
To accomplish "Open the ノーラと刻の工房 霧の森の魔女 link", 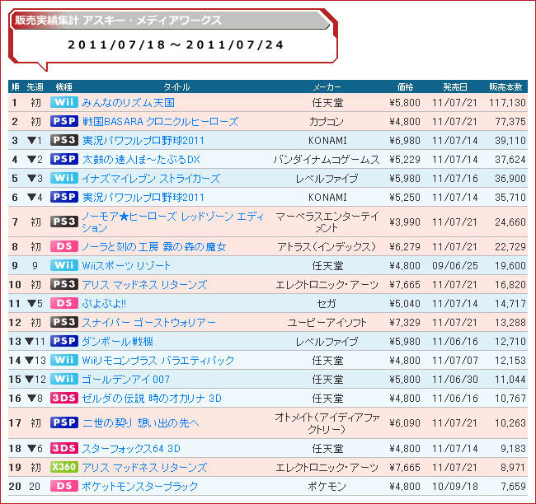I will coord(154,247).
